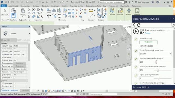Click the 1 : 50 view scale button
The width and height of the screenshot is (175, 98).
[x=36, y=91]
